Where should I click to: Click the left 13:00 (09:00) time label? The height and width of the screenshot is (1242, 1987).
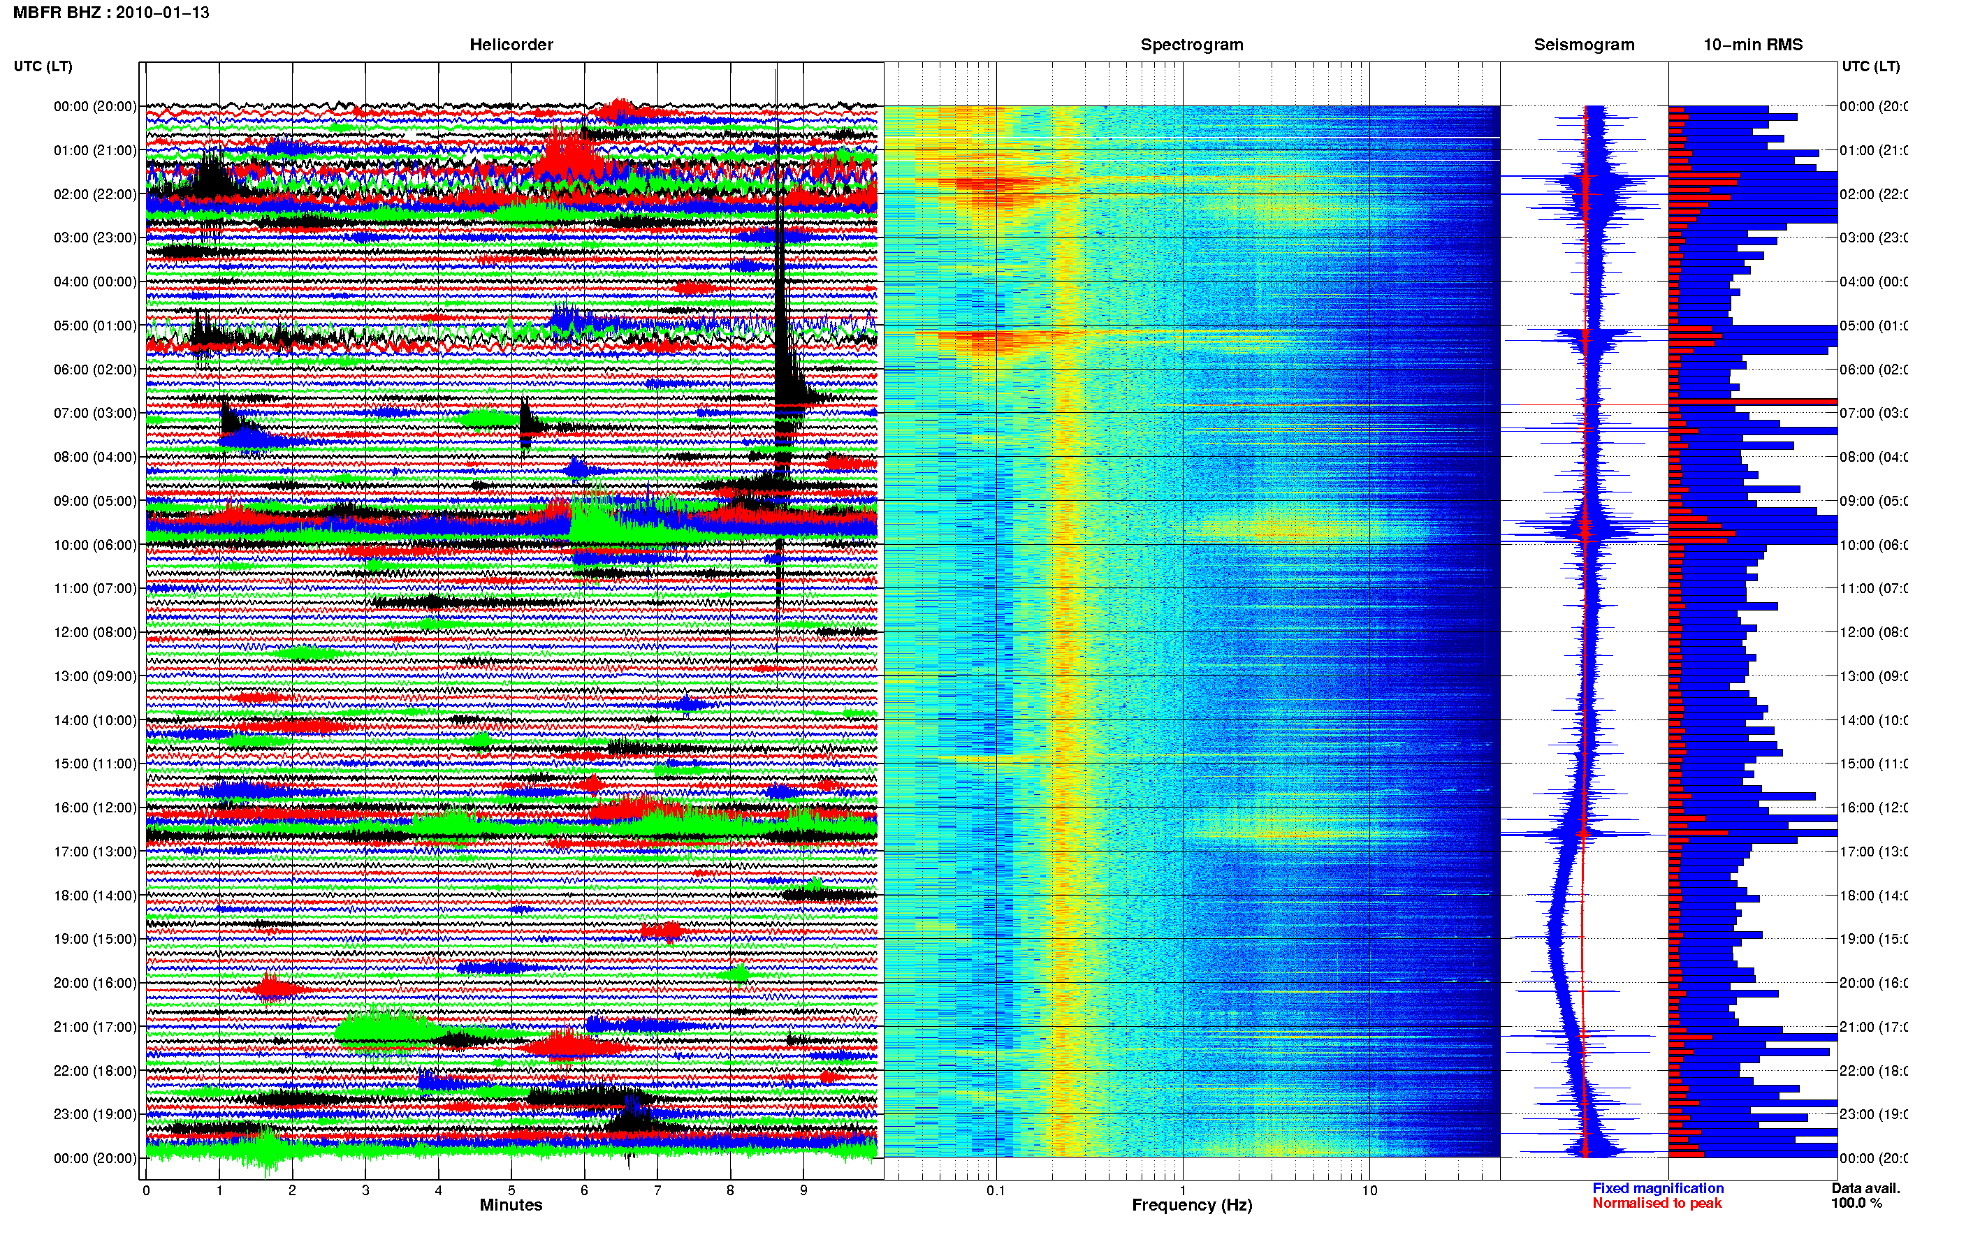point(95,676)
